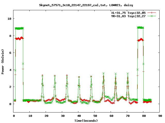Click y-axis tick label 4
Image resolution: width=165 pixels, height=123 pixels.
10,70
